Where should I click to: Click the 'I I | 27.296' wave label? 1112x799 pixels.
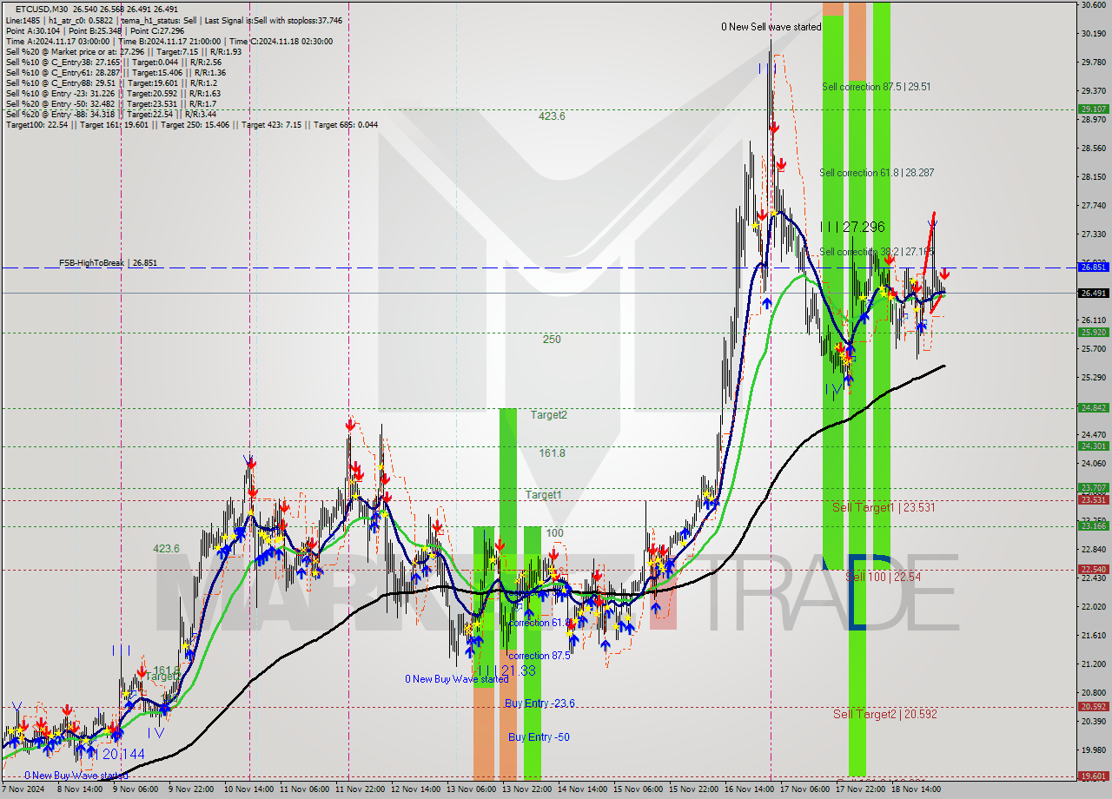(852, 227)
